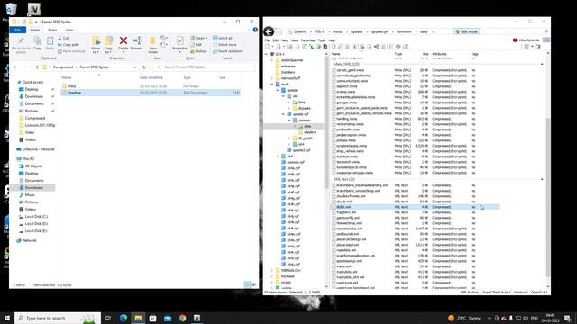Select the dlclist.xml file row
The image size is (577, 324).
coord(415,207)
